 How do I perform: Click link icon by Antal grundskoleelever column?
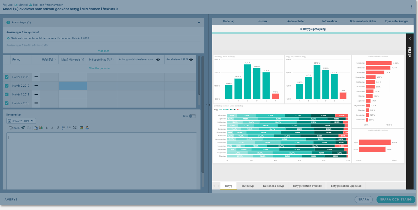point(158,59)
